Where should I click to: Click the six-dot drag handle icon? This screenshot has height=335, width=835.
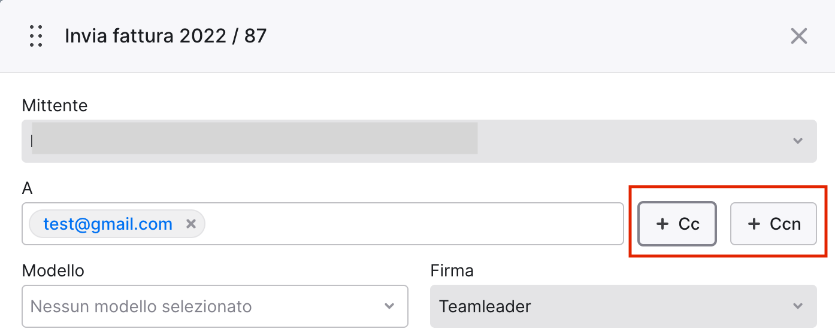[x=36, y=36]
